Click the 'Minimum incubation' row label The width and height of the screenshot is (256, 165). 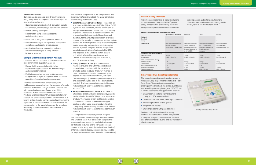pyautogui.click(x=148, y=67)
